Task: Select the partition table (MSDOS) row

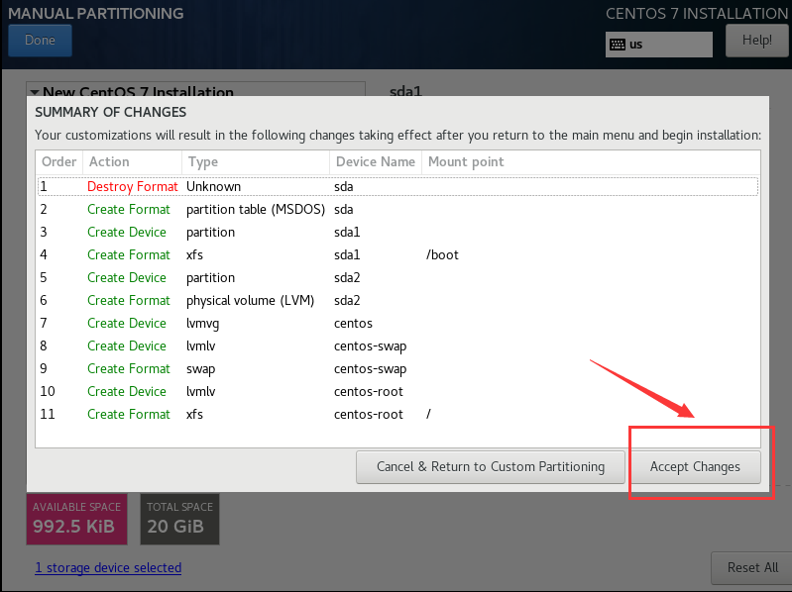Action: tap(397, 209)
